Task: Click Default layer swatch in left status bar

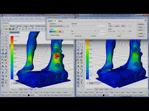Action: point(29,95)
